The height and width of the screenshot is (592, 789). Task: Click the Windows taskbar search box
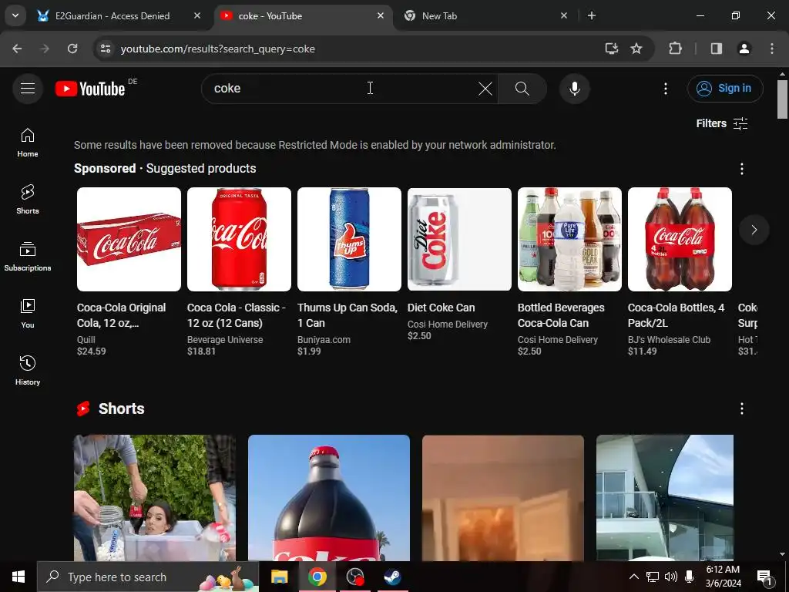point(147,577)
